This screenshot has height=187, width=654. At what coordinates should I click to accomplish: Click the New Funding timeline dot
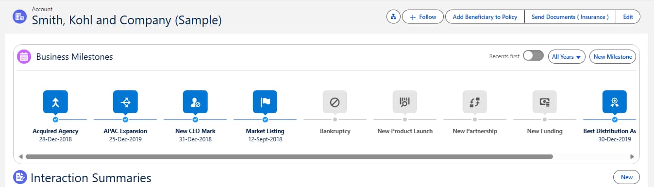[x=545, y=119]
